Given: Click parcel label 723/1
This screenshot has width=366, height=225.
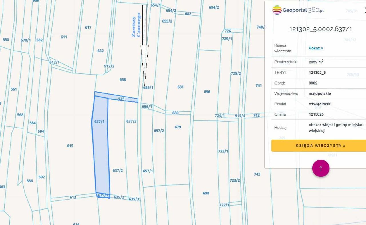Looking at the screenshot, I should click(x=223, y=151).
